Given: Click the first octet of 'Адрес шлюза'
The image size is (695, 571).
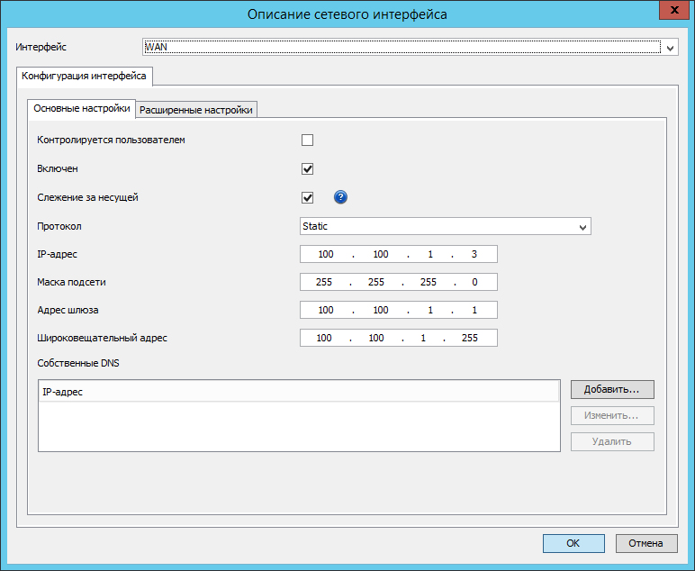Looking at the screenshot, I should [326, 310].
